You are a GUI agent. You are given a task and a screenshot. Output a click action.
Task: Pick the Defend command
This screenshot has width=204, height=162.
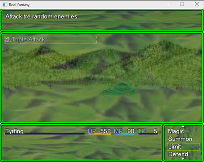coord(178,154)
